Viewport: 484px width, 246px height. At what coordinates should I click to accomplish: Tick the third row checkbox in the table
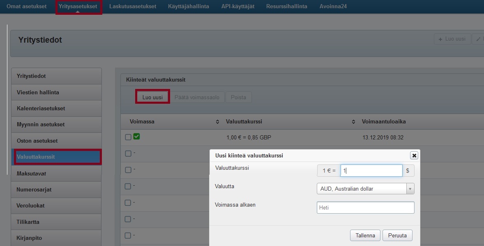click(128, 170)
